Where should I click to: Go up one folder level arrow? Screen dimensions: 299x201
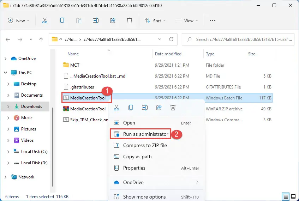pyautogui.click(x=41, y=39)
